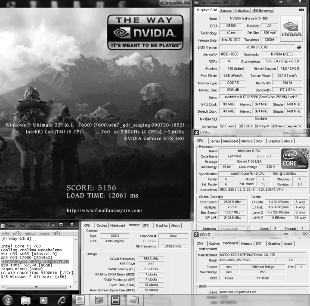Select the CPU-Z taskbar button
Viewport: 310px width, 306px height.
pos(116,300)
